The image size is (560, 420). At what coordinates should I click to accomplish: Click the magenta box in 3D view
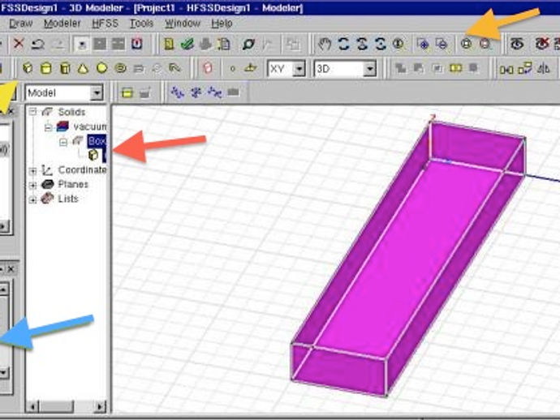407,257
